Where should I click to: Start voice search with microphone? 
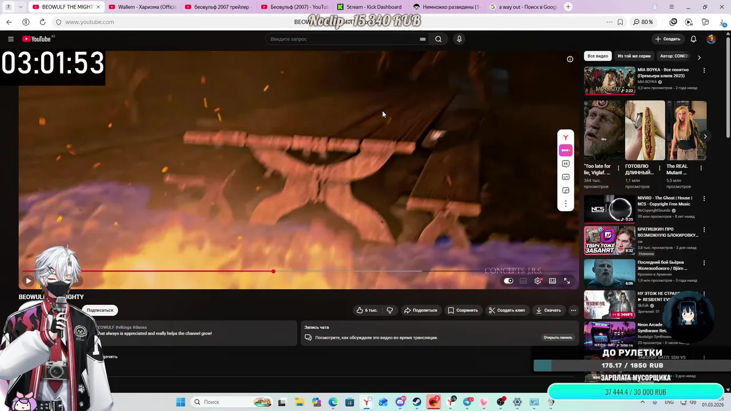coord(459,39)
